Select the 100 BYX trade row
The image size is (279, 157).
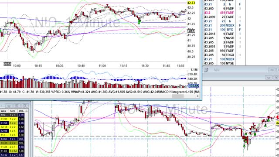coord(225,30)
